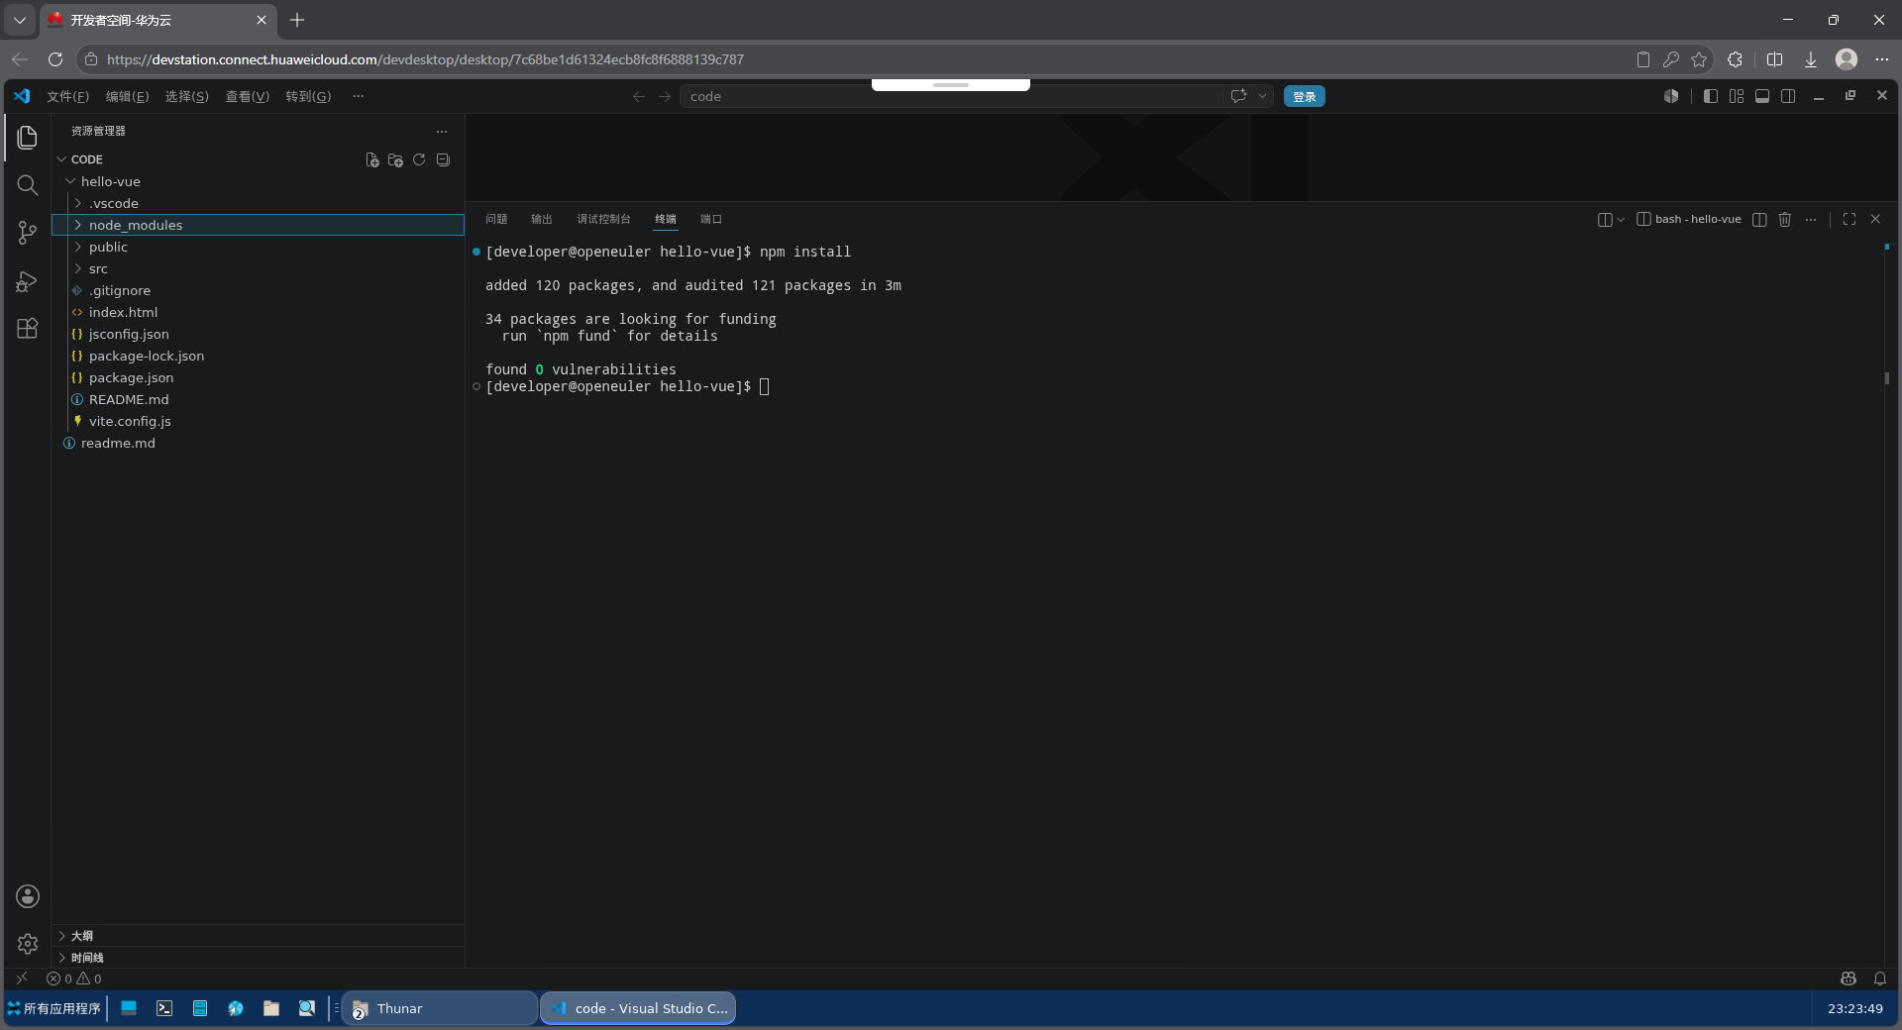Image resolution: width=1902 pixels, height=1030 pixels.
Task: Click the New File icon in explorer
Action: 372,159
